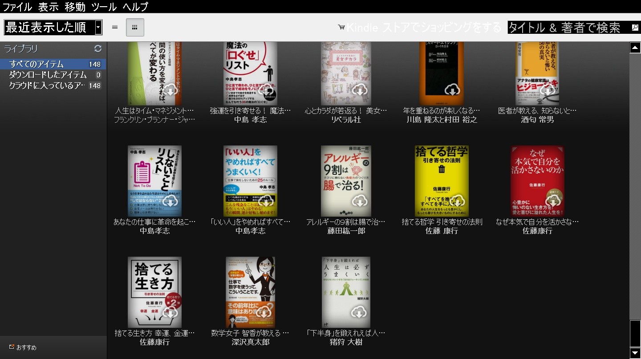This screenshot has width=641, height=359.
Task: Open the 数学女子 book cover
Action: click(x=250, y=292)
